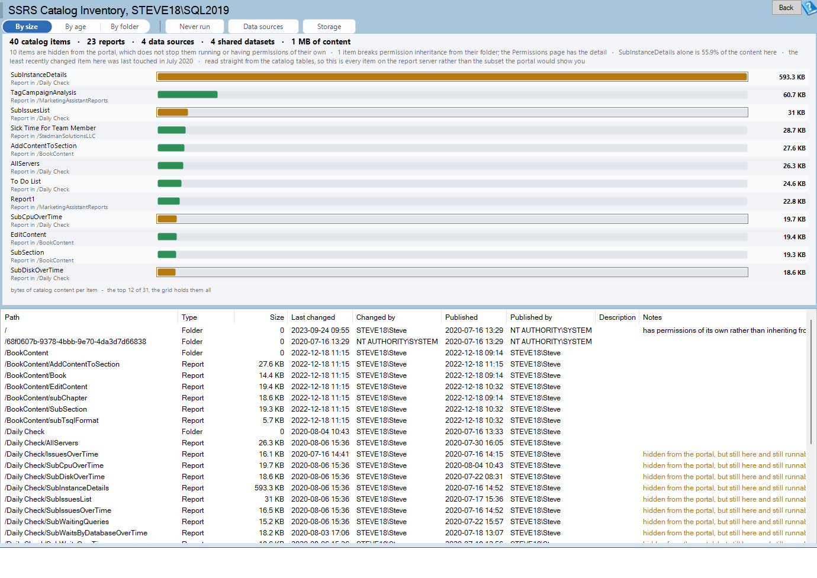817x578 pixels.
Task: Select the AllServers chart row
Action: [408, 167]
